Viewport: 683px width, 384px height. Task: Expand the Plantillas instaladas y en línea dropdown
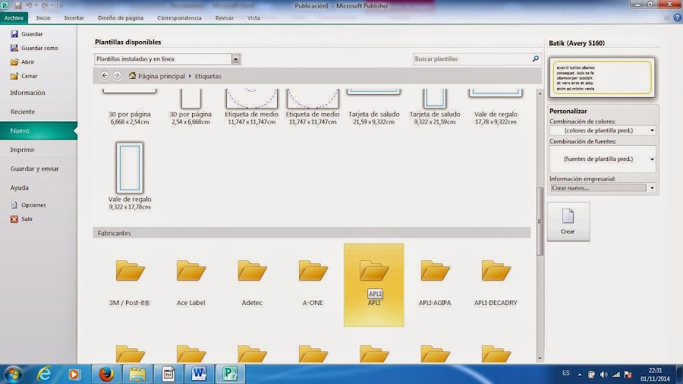pyautogui.click(x=236, y=58)
